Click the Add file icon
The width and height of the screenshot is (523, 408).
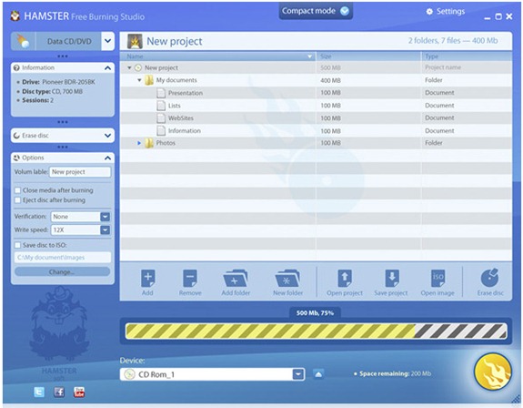point(147,279)
